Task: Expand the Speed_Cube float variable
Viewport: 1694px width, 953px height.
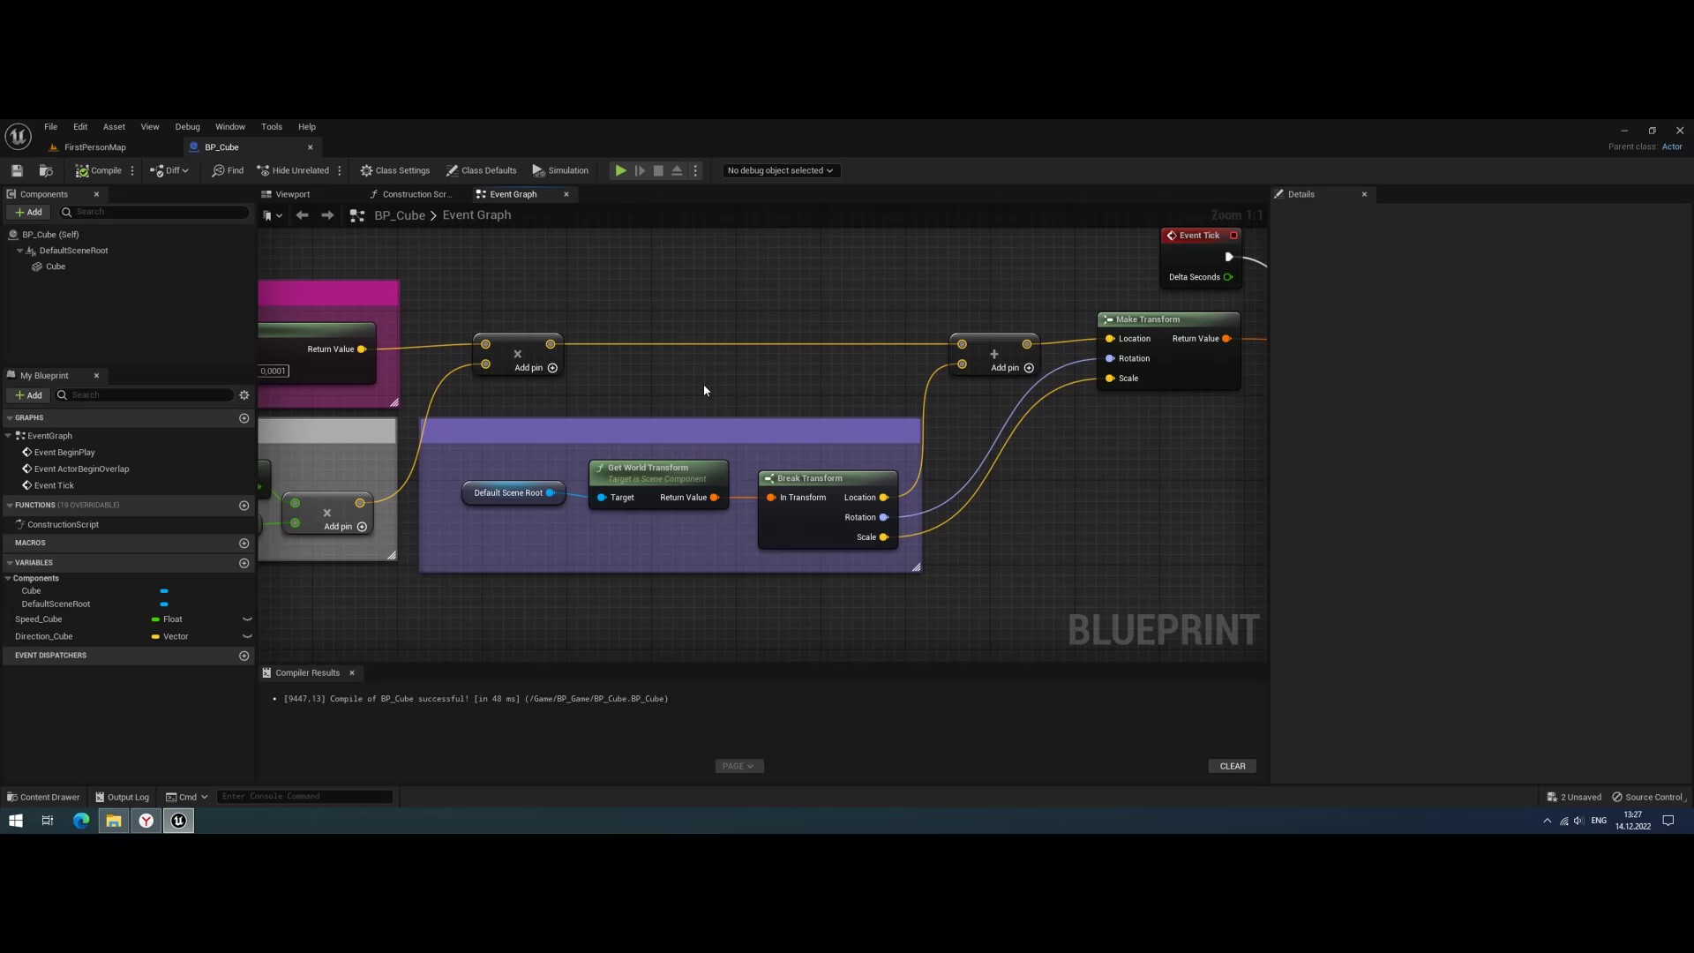Action: click(247, 619)
